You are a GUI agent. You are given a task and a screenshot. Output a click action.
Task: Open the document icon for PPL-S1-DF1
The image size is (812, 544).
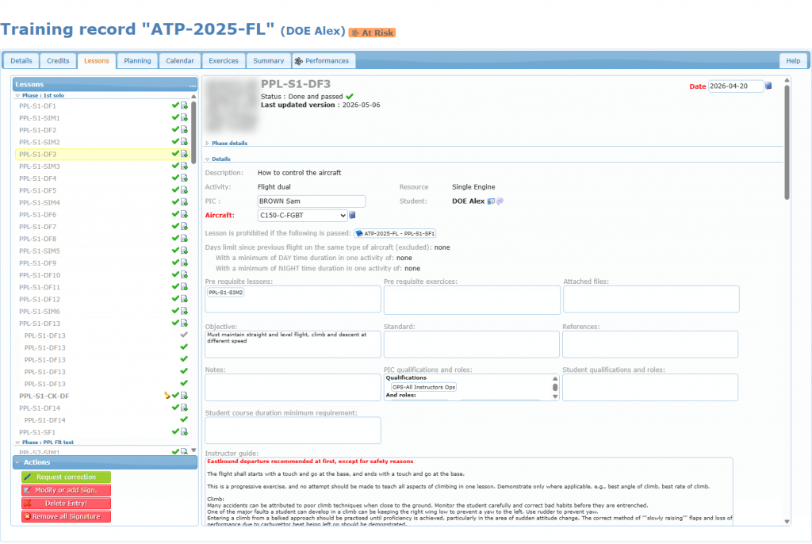click(x=184, y=105)
